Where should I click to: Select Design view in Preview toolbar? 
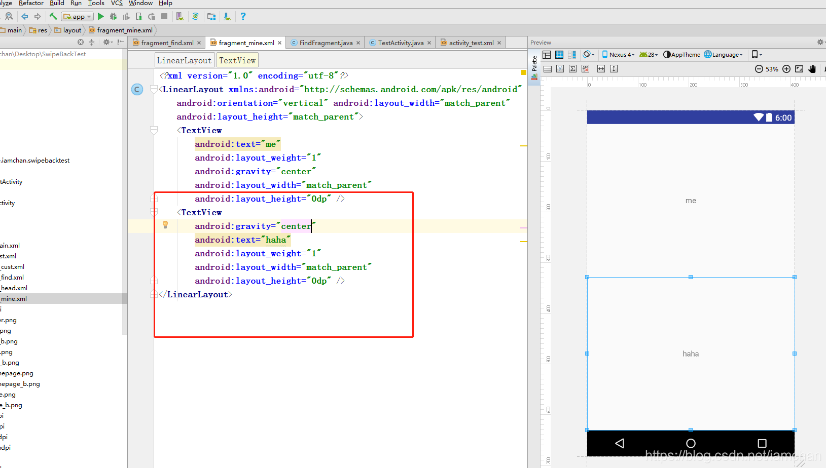pos(547,55)
